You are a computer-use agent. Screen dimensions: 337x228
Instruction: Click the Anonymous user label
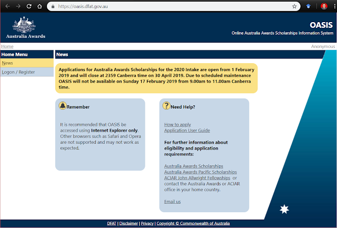(323, 46)
